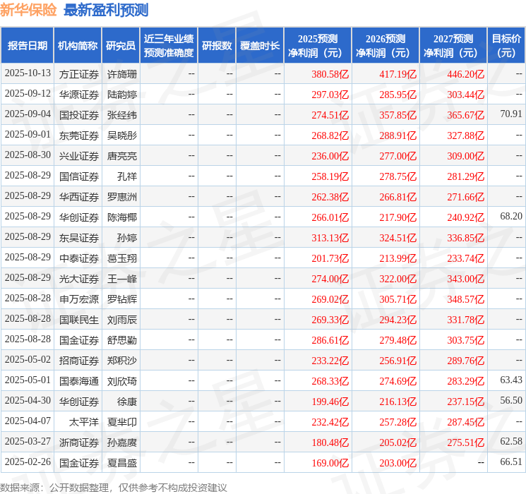Screen dimensions: 526x494
Task: Click the value 297.03亿
Action: 330,95
